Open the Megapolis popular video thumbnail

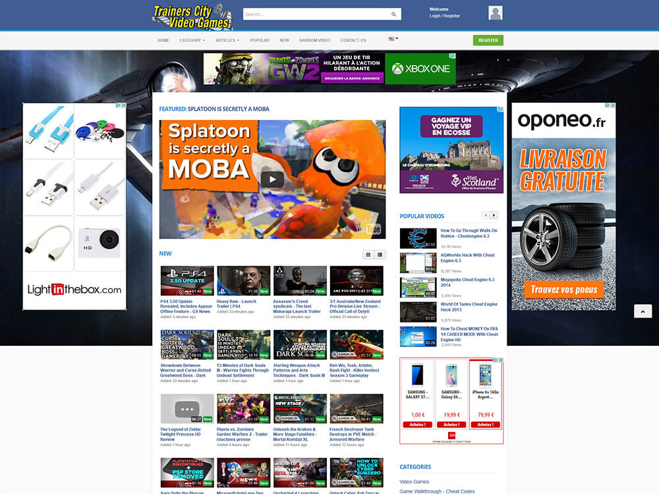coord(418,287)
